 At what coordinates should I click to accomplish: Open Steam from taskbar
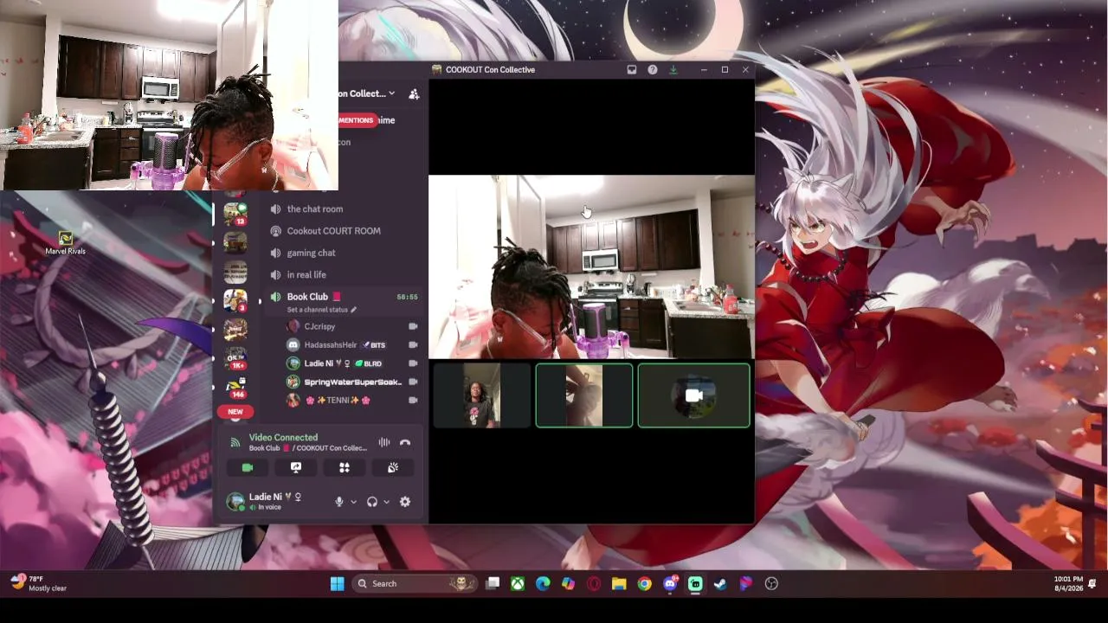click(720, 584)
